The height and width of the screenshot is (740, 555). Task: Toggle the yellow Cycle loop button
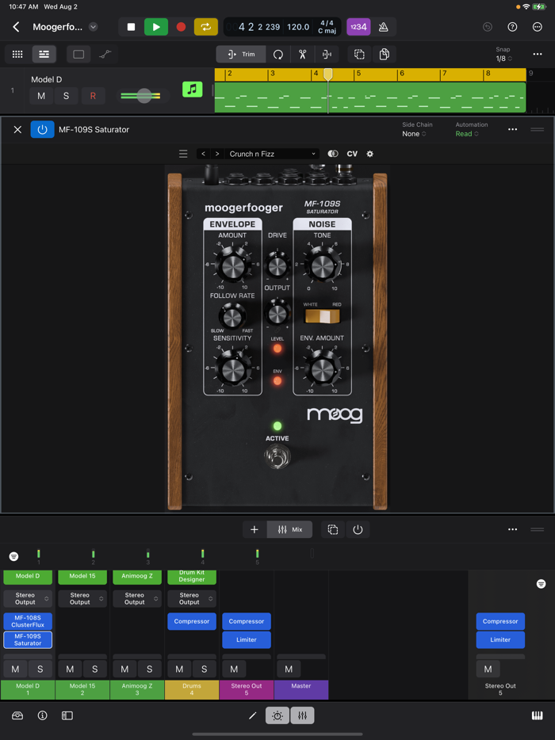[206, 27]
